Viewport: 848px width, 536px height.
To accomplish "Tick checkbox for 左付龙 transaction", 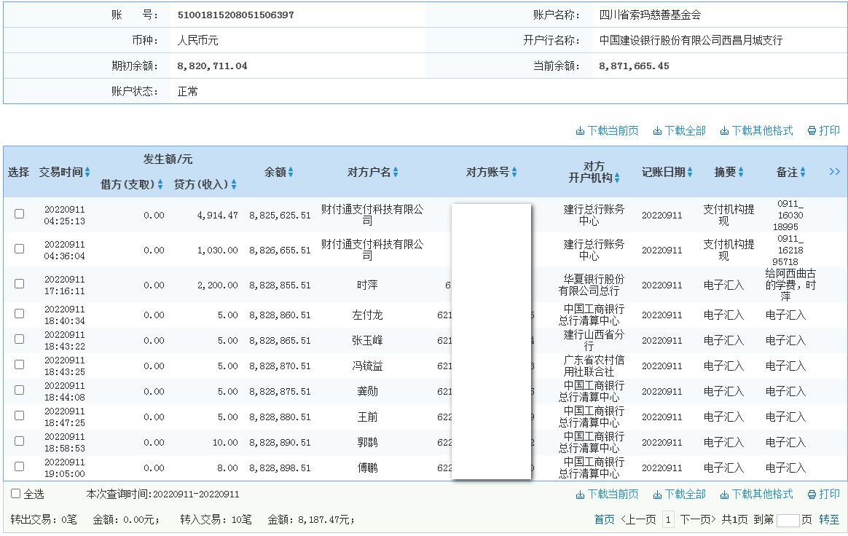I will pos(20,314).
